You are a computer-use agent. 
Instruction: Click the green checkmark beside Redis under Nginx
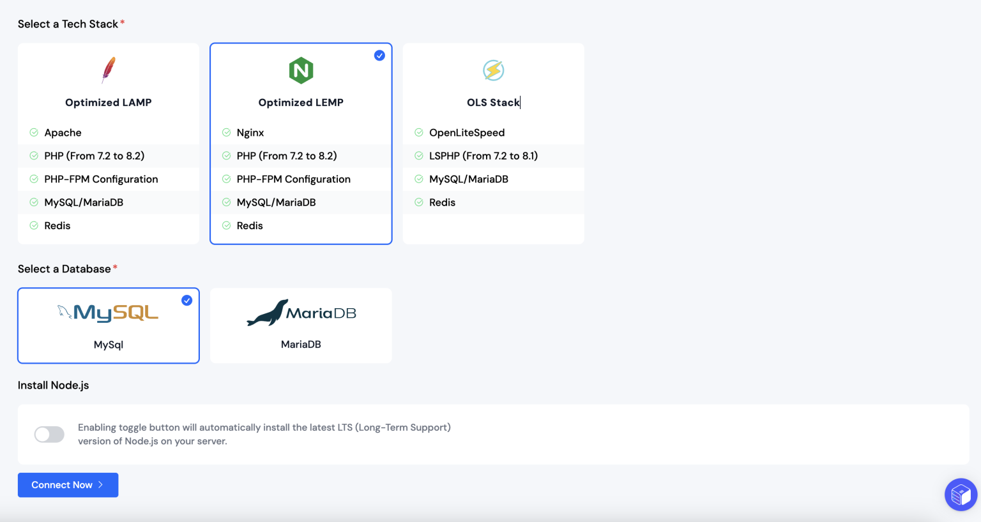(227, 225)
